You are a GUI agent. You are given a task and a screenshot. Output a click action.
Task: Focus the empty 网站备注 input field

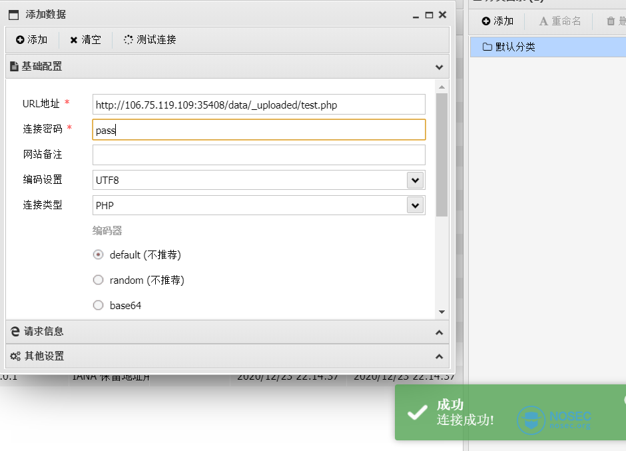coord(258,155)
